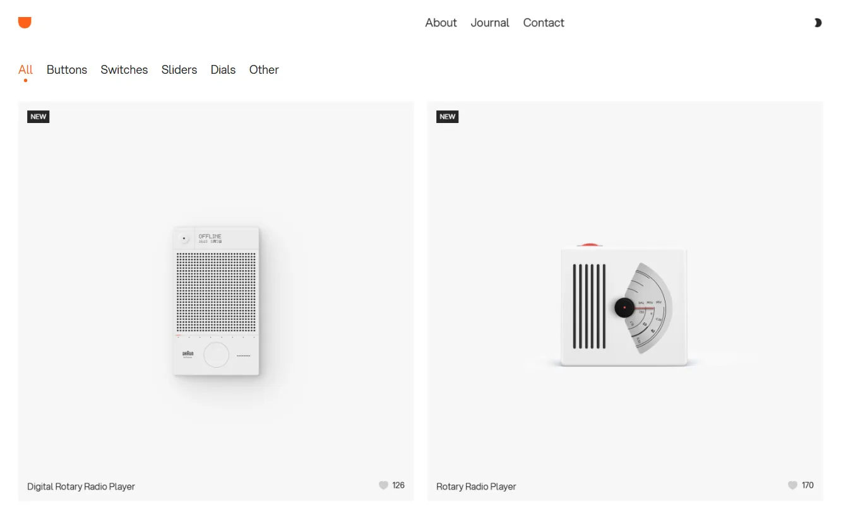Viewport: 841px width, 511px height.
Task: Filter components by Buttons
Action: coord(67,70)
